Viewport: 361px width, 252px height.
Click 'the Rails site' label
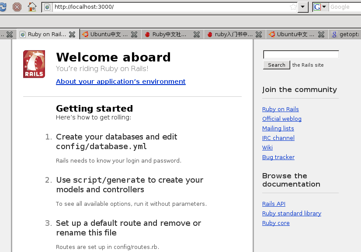[x=308, y=65]
